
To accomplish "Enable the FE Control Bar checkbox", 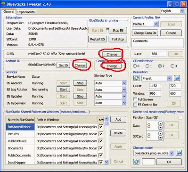I will [x=135, y=105].
